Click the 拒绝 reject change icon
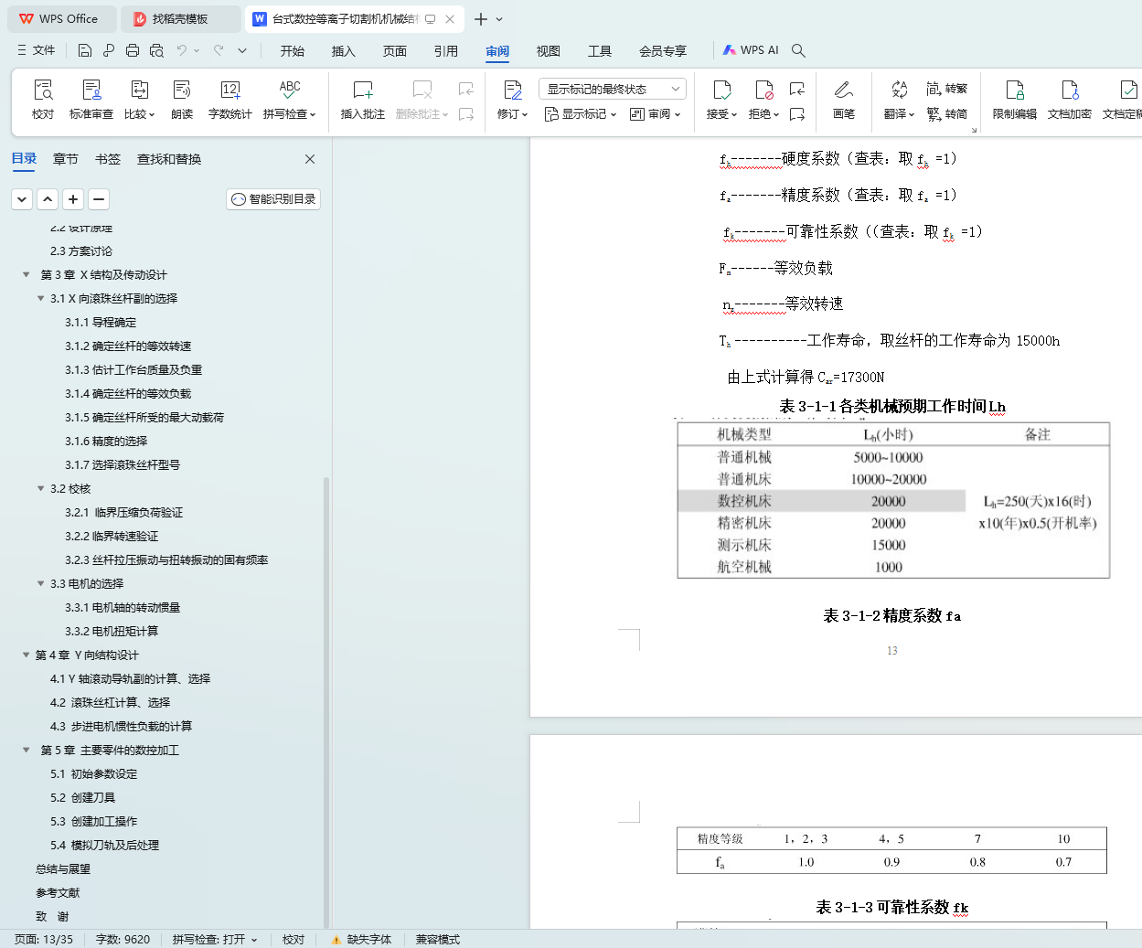The image size is (1142, 948). (764, 90)
